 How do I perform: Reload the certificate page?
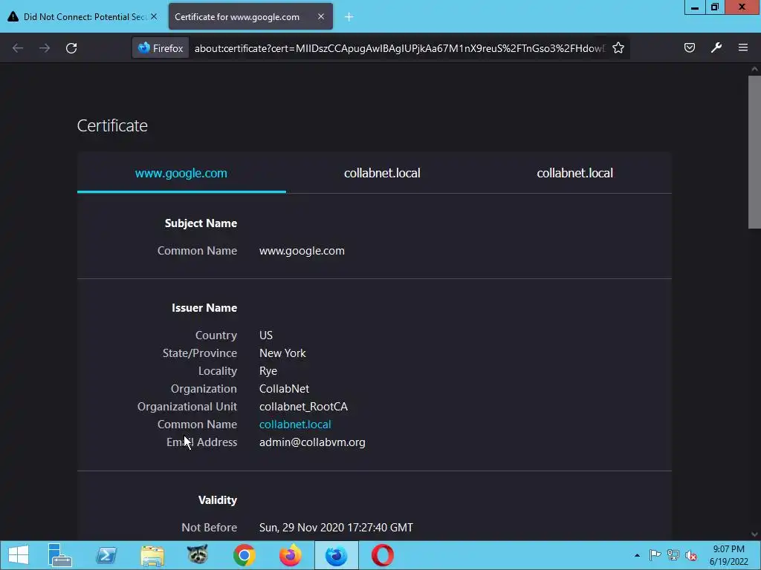point(71,48)
